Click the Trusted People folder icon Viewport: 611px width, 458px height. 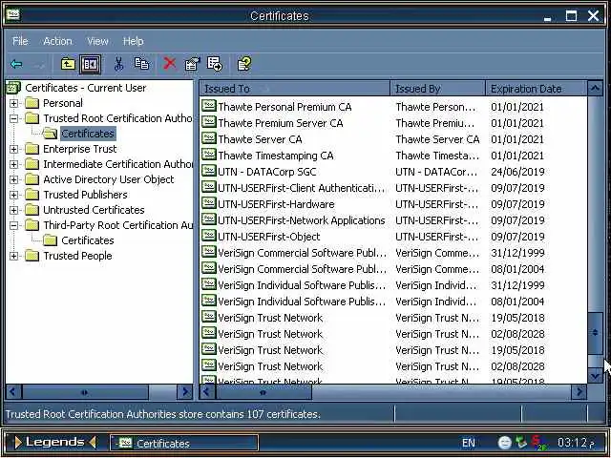[32, 256]
